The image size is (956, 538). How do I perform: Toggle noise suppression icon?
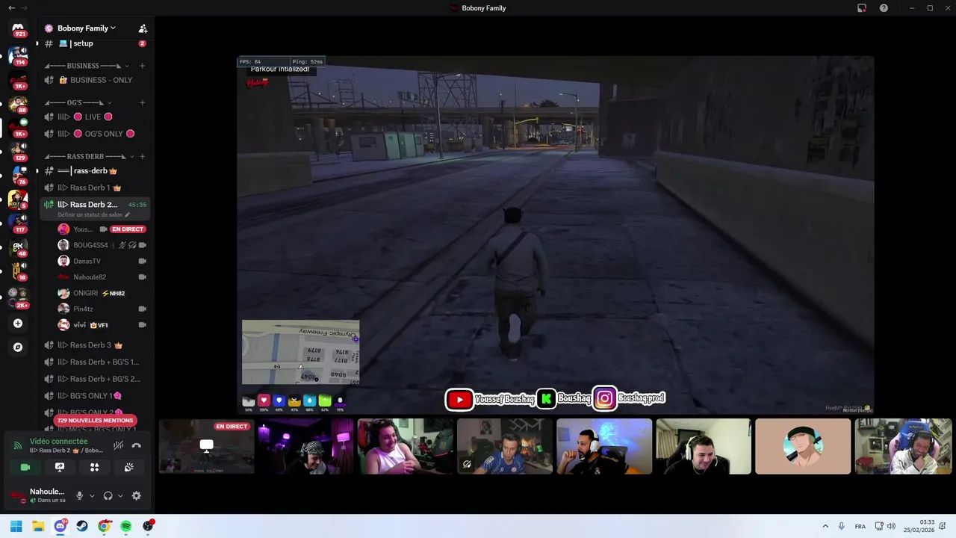click(x=118, y=445)
